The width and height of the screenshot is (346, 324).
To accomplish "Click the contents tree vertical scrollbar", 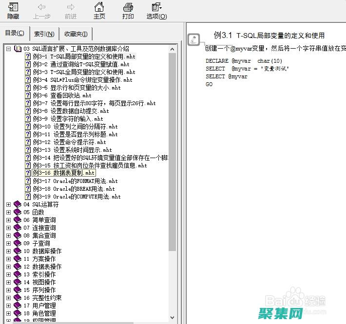I will [x=173, y=146].
